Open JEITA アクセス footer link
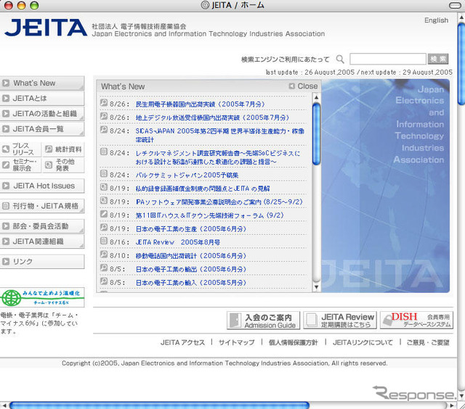 tap(182, 343)
